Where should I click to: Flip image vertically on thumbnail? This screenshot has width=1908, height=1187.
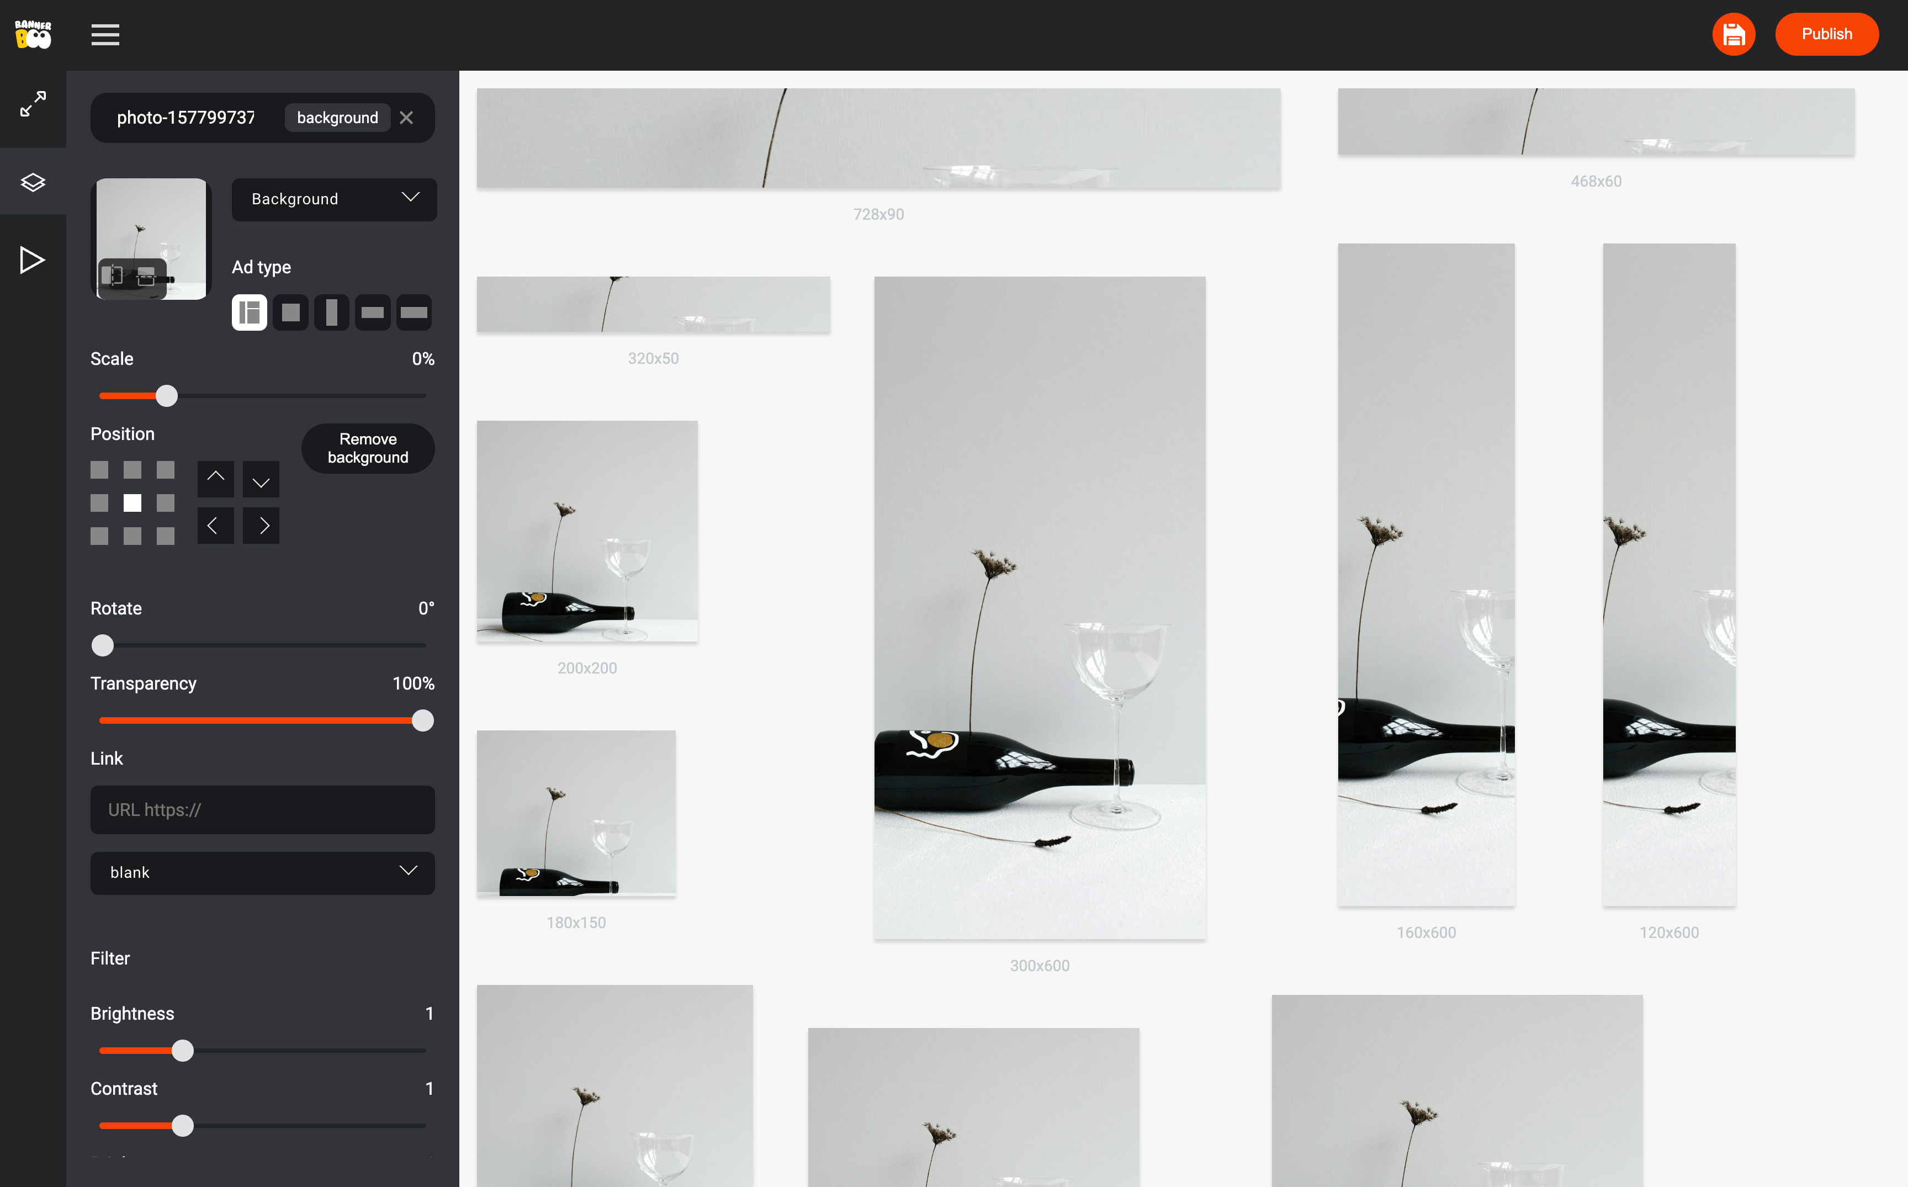tap(147, 277)
